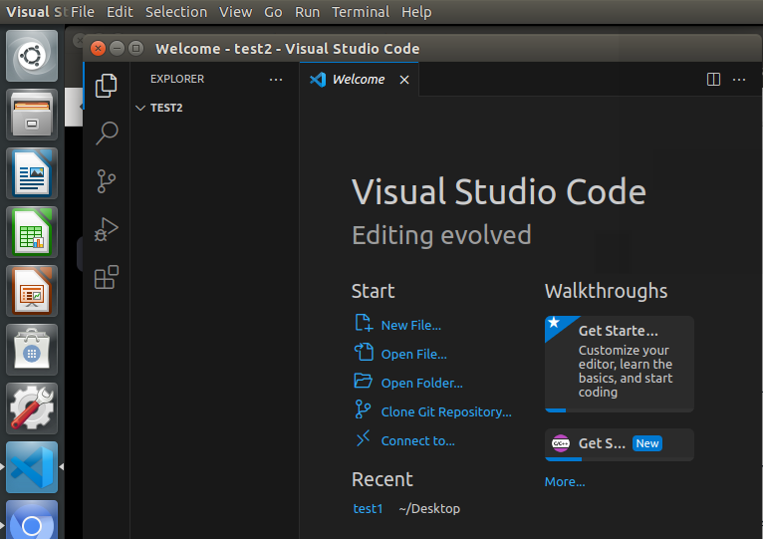Open Run and Debug view icon
This screenshot has height=539, width=763.
(x=106, y=229)
